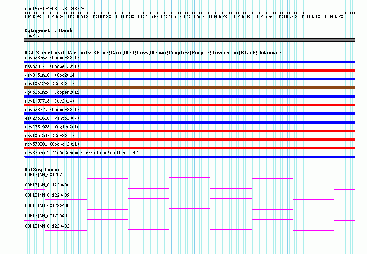Open the DGV Structural Variants track heading
This screenshot has width=367, height=254.
153,53
